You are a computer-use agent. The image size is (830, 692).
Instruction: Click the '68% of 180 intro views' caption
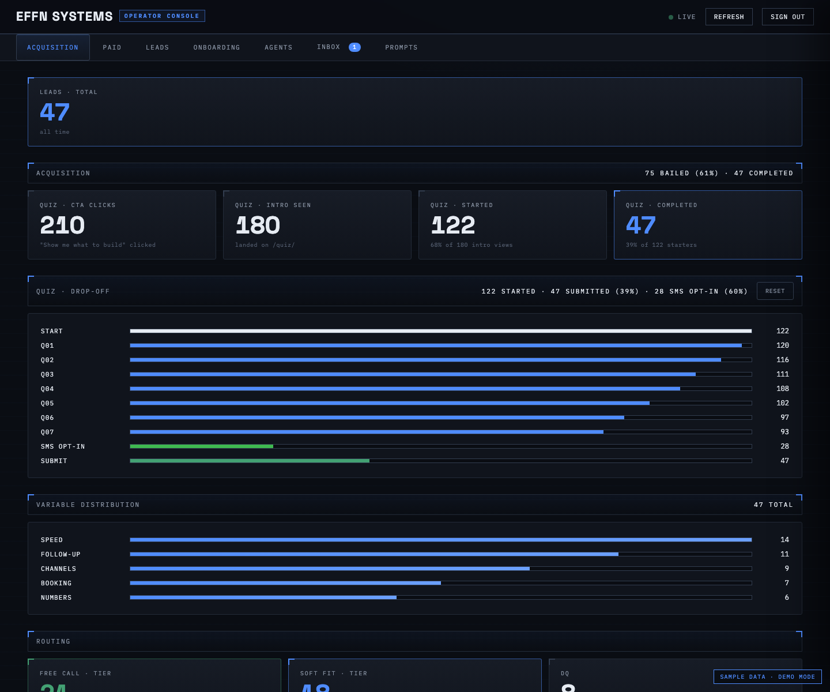pos(471,245)
